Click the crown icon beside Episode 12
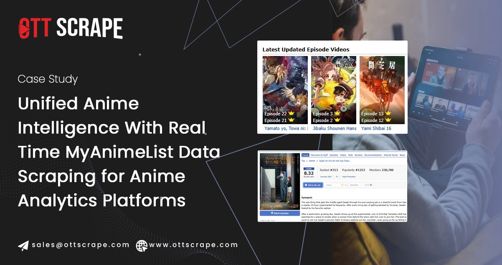The image size is (502, 265). point(388,120)
